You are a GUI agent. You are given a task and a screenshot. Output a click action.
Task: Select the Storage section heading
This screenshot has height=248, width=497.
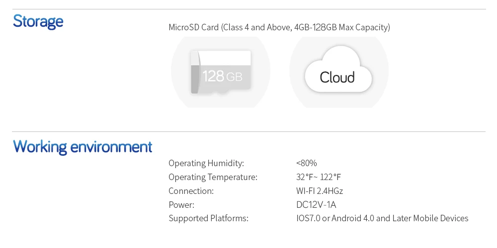tap(38, 21)
